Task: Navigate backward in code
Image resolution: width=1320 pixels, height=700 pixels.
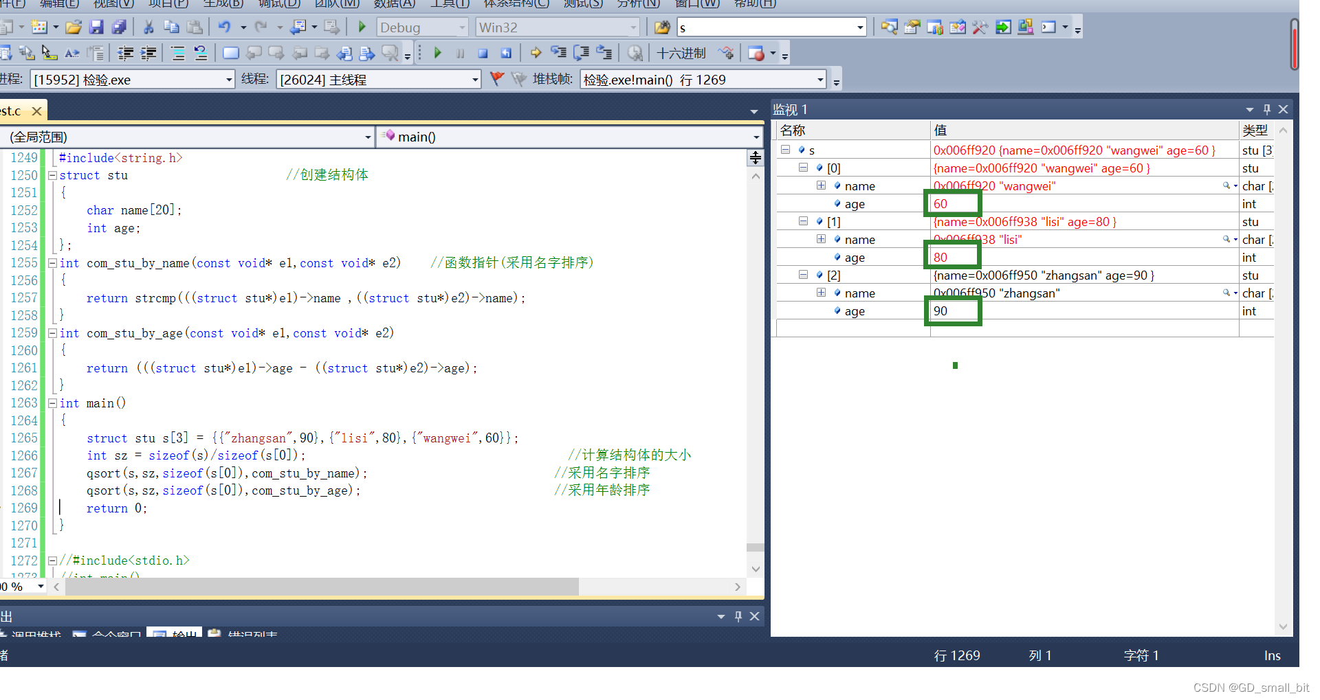Action: point(298,27)
